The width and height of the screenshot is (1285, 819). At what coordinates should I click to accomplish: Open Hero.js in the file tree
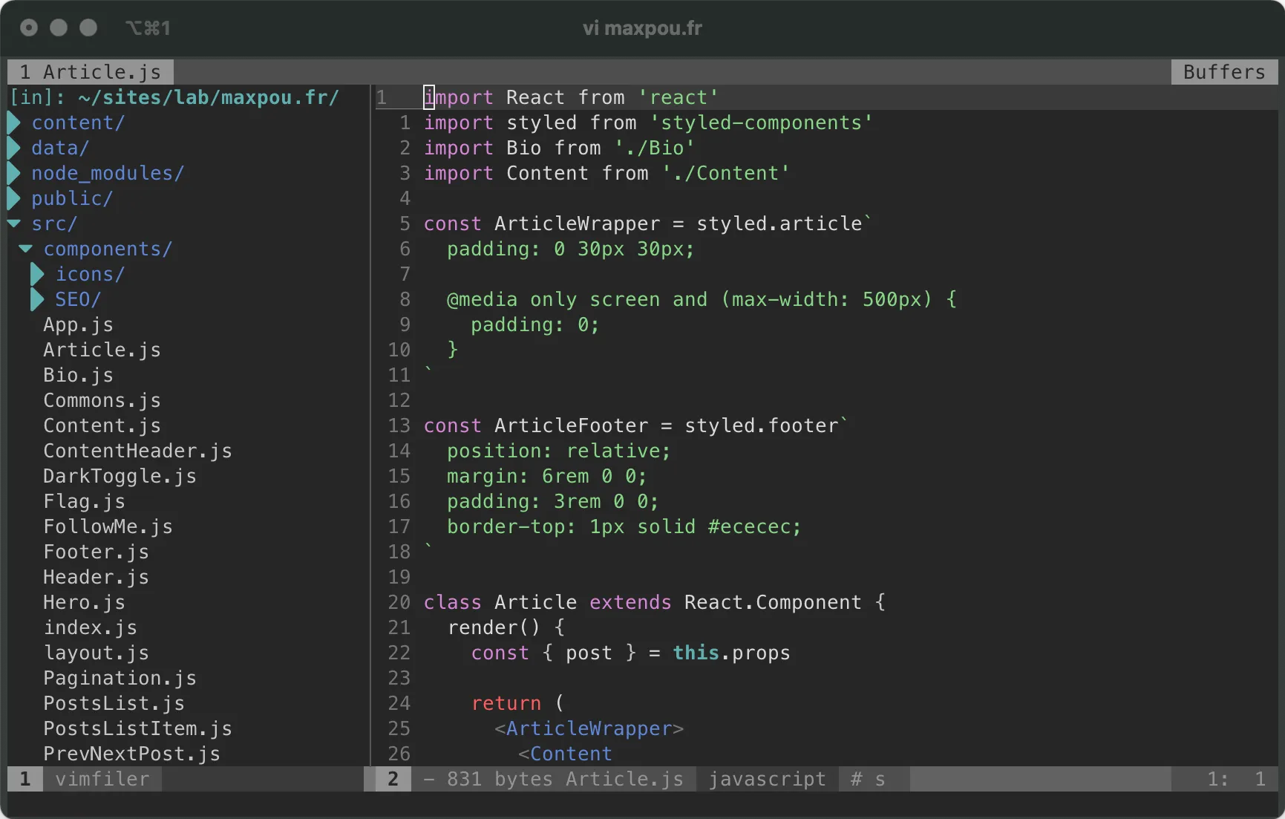click(x=84, y=602)
